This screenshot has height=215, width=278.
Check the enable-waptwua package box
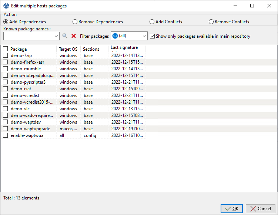coord(6,135)
